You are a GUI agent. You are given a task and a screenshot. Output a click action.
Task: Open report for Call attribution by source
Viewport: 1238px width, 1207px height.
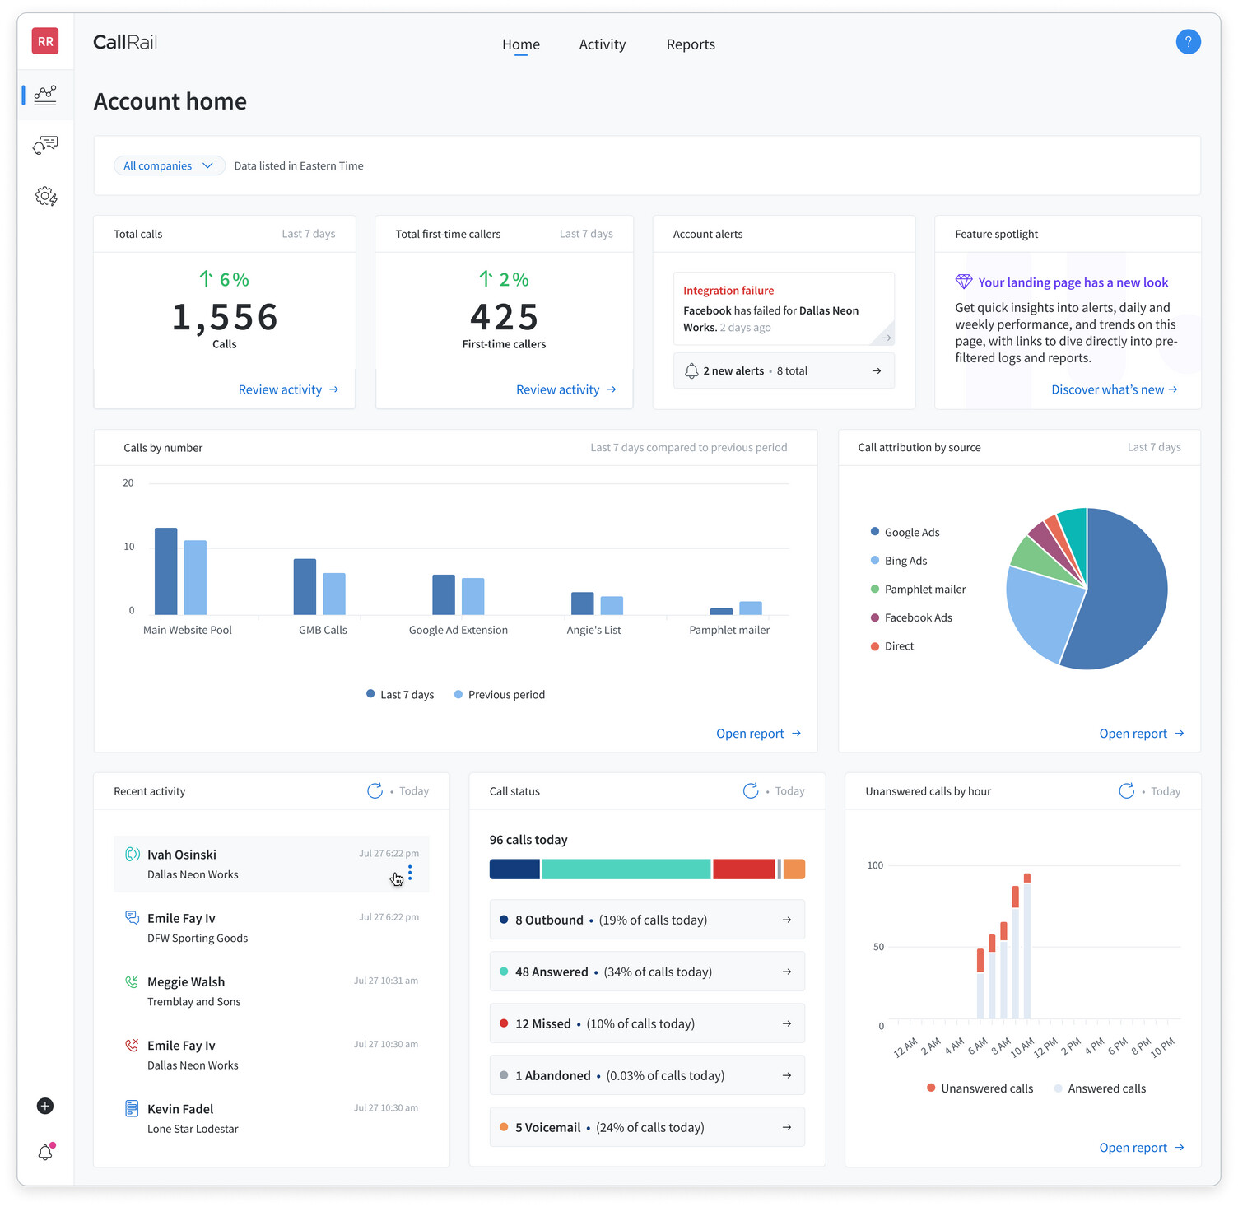1142,734
